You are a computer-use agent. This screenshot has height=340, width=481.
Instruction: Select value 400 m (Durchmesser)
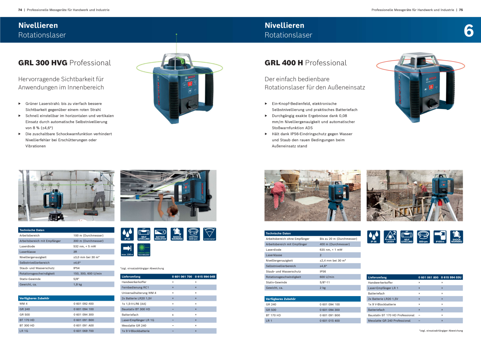(335, 244)
